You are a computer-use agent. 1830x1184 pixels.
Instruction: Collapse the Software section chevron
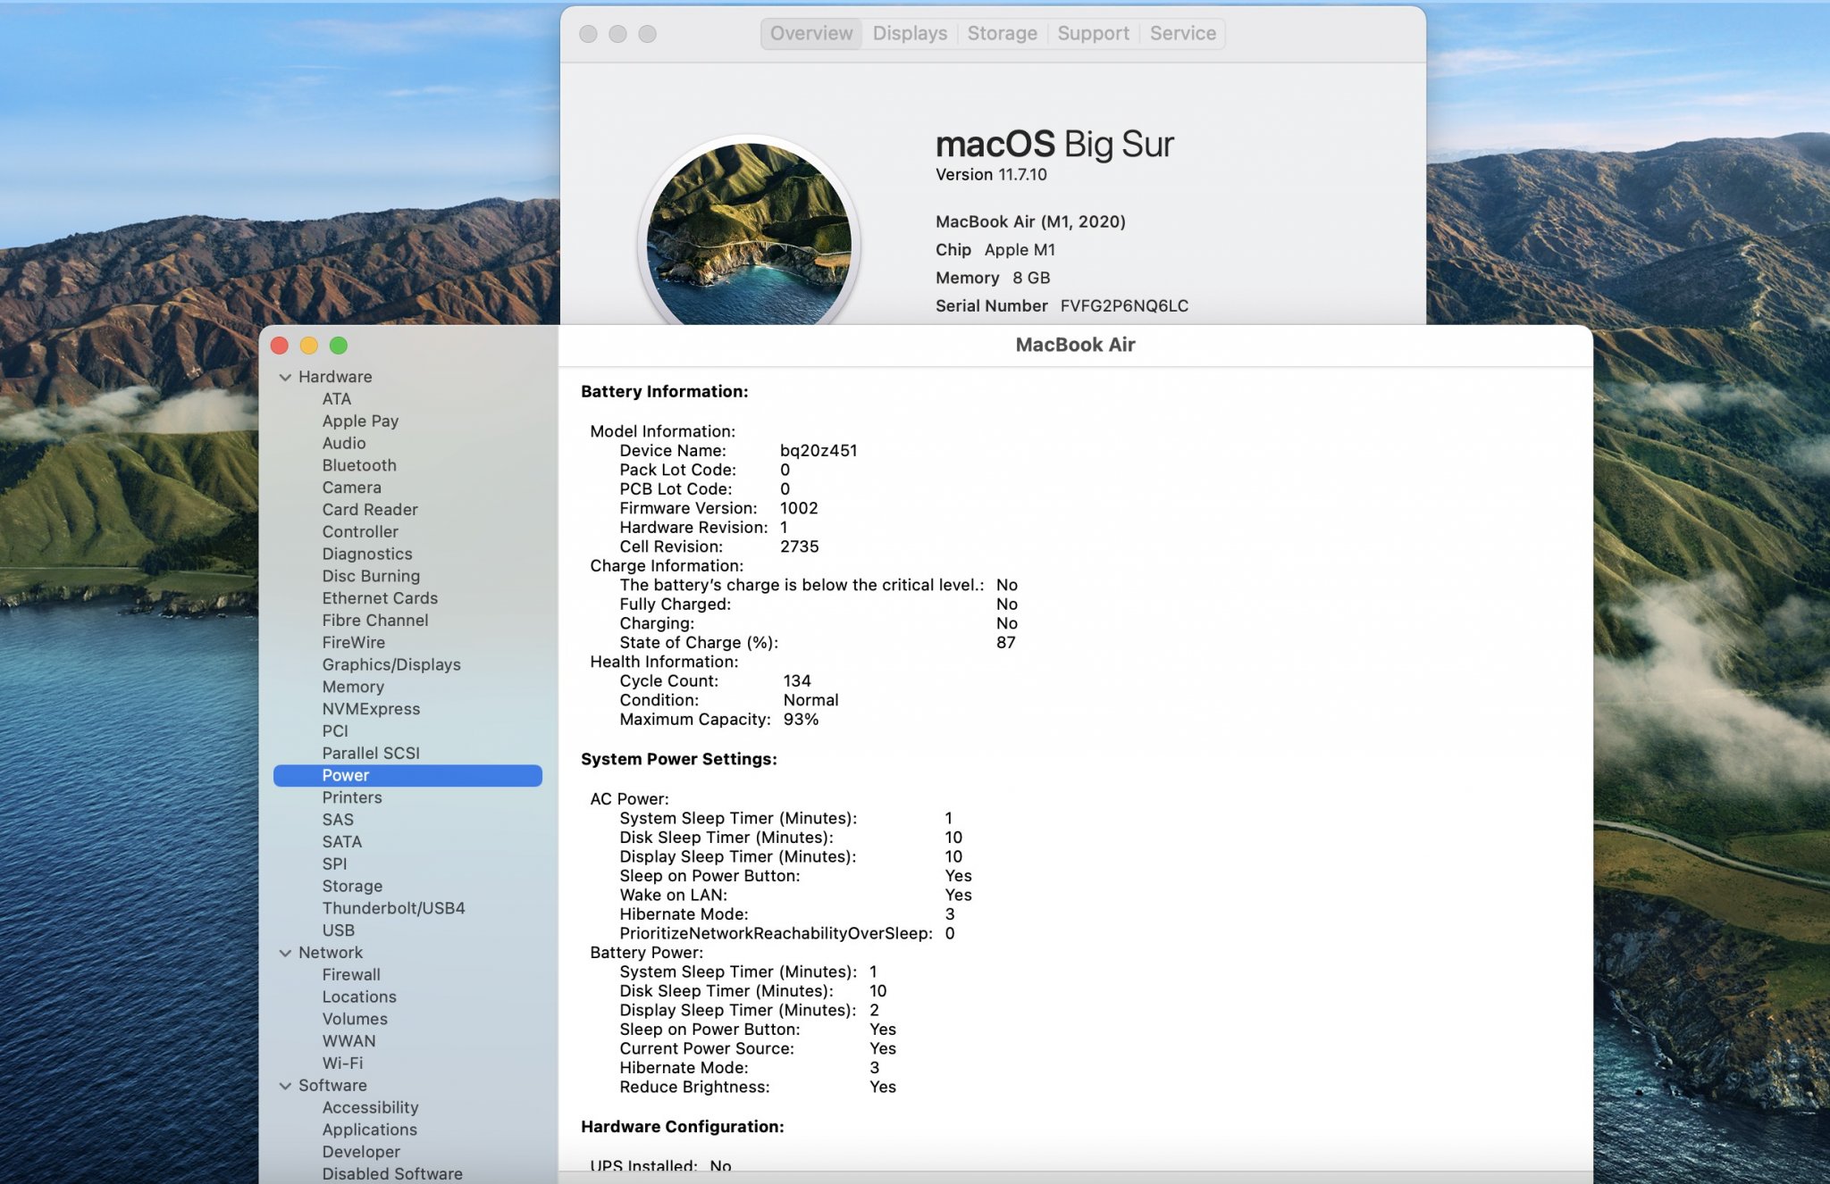pos(285,1086)
